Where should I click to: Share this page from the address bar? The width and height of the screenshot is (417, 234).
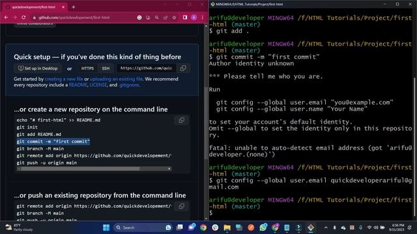tap(165, 18)
